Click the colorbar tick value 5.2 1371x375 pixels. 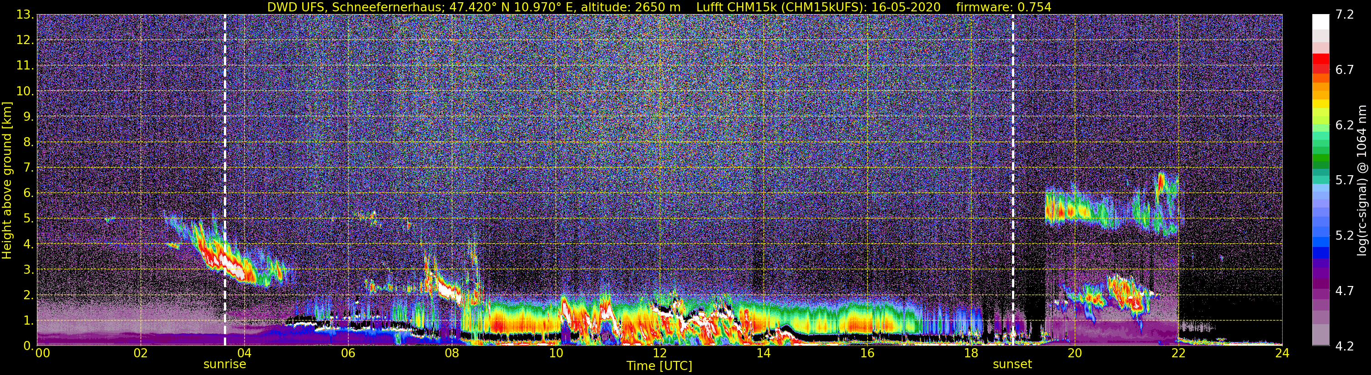(x=1345, y=235)
